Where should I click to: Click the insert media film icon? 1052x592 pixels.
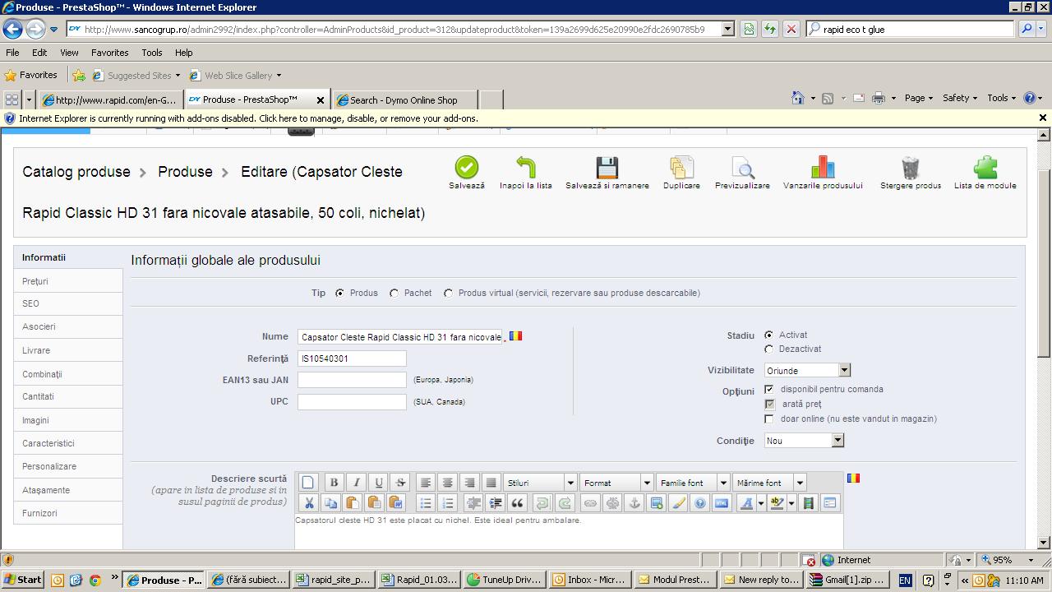808,503
